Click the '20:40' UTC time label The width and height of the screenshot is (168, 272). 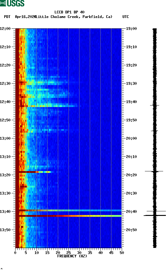[x=131, y=212]
